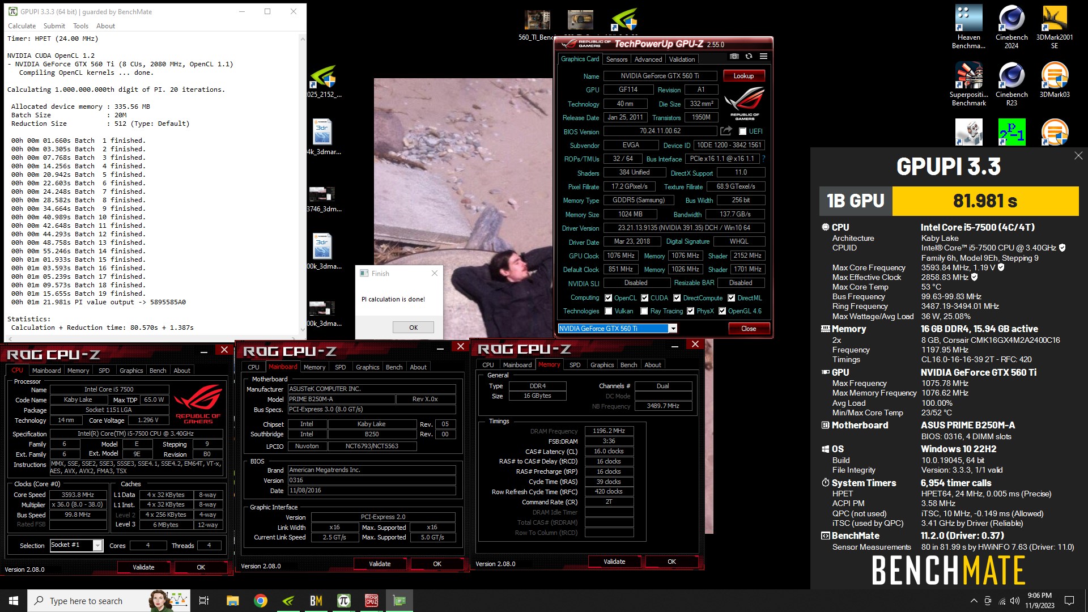
Task: Close the Finish dialog with its X
Action: click(434, 273)
